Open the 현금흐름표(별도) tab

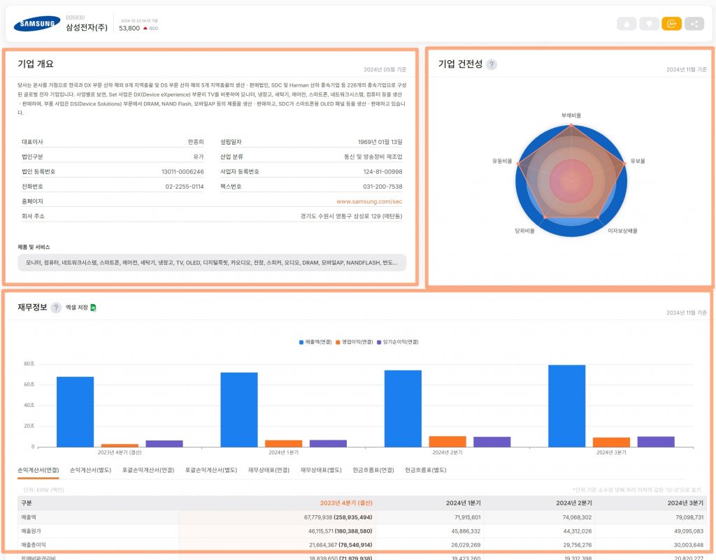tap(426, 470)
